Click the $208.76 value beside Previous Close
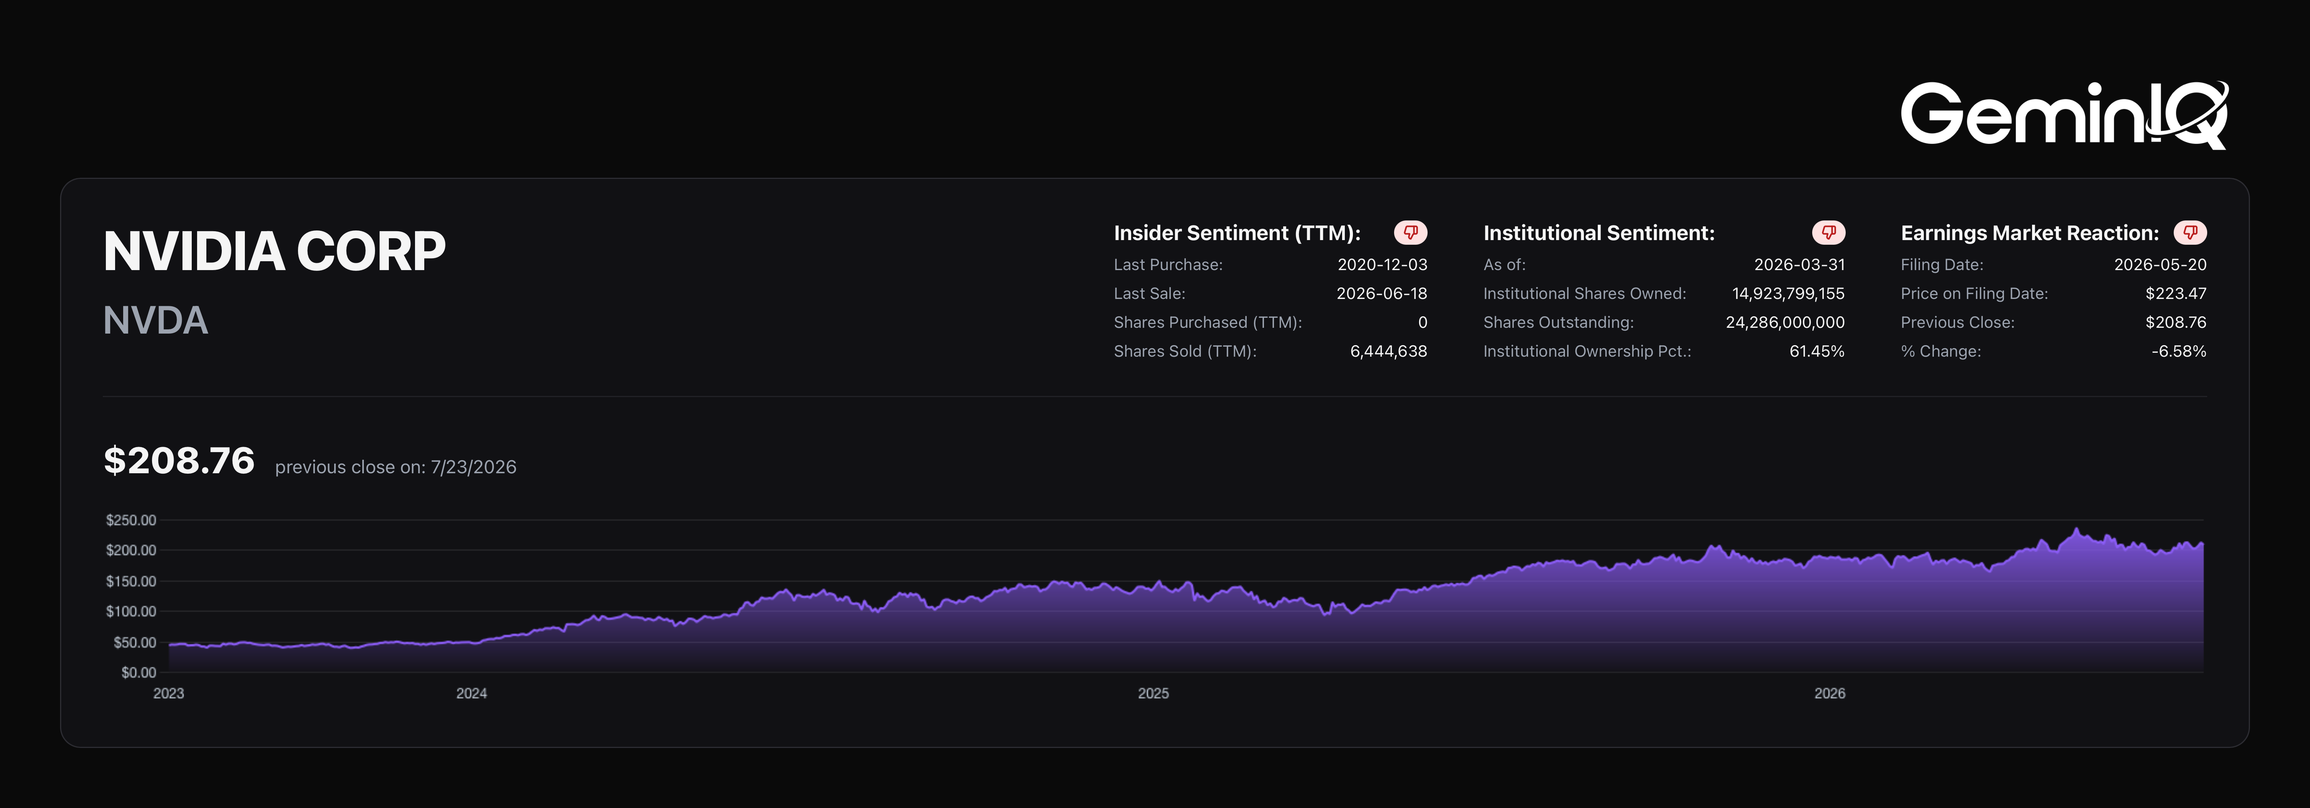The image size is (2310, 808). coord(2176,322)
